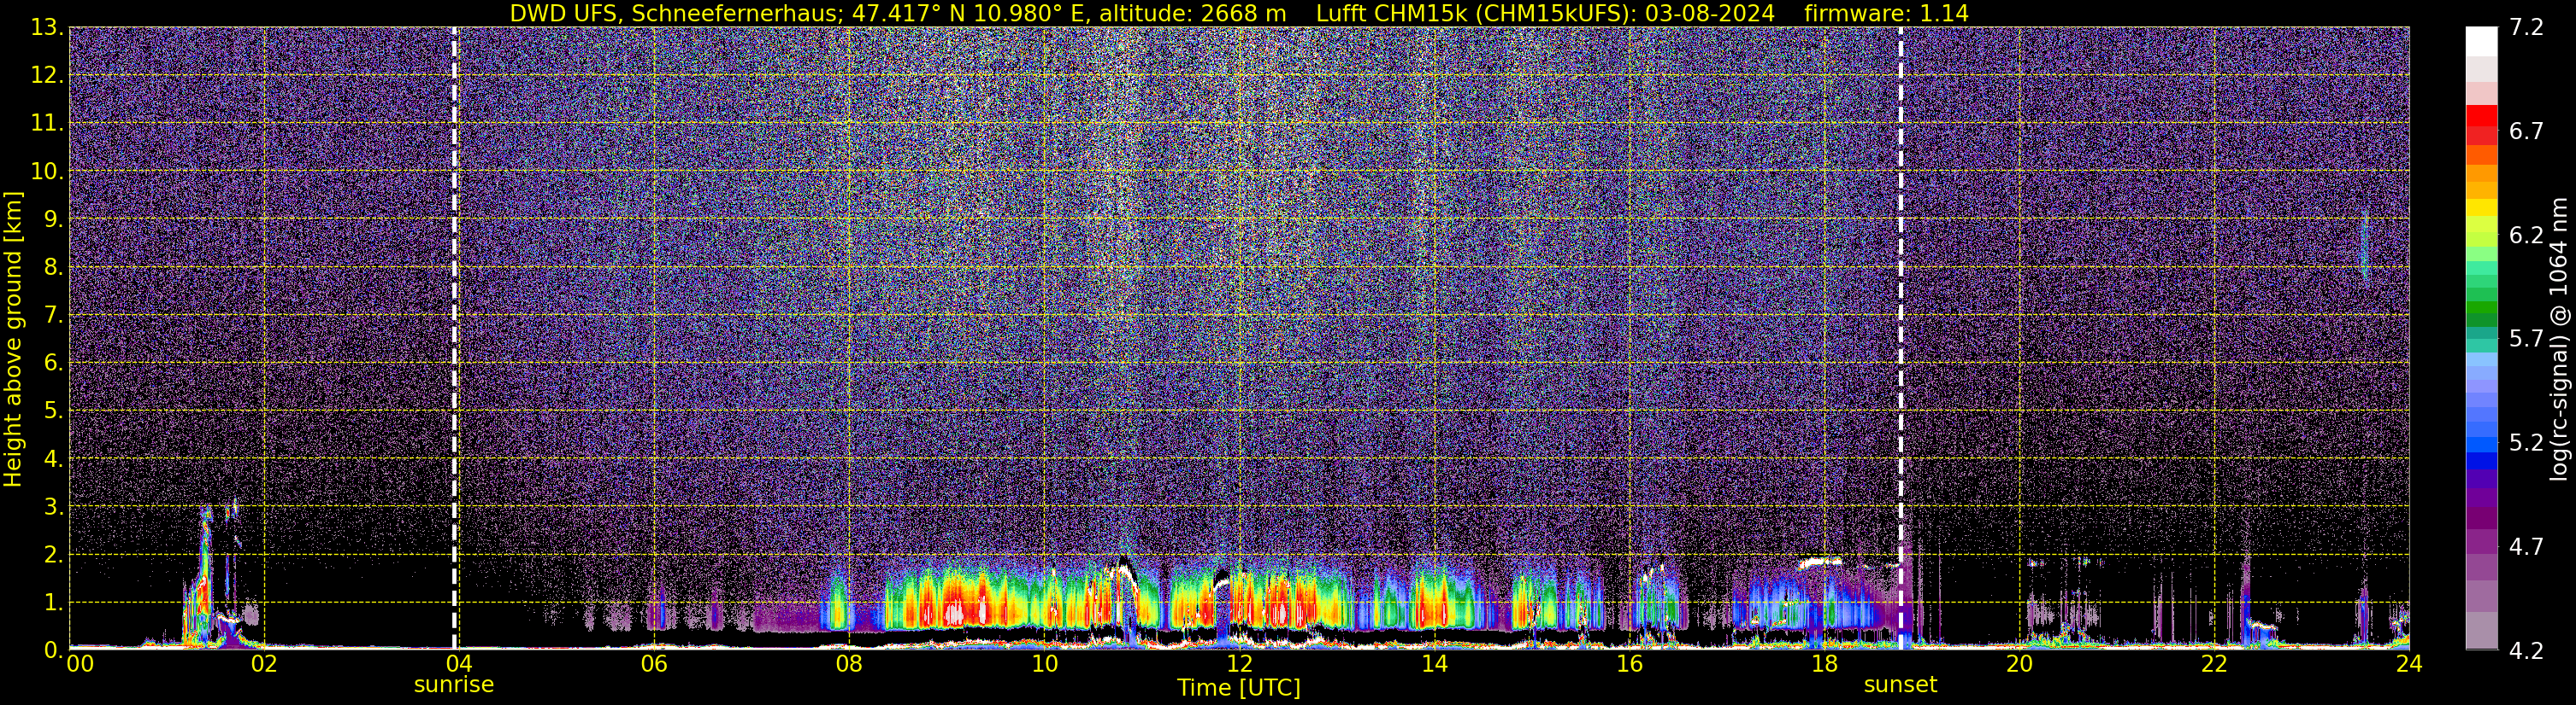Viewport: 2576px width, 705px height.
Task: Click the colorbar tick label '4.2'
Action: click(x=2526, y=651)
